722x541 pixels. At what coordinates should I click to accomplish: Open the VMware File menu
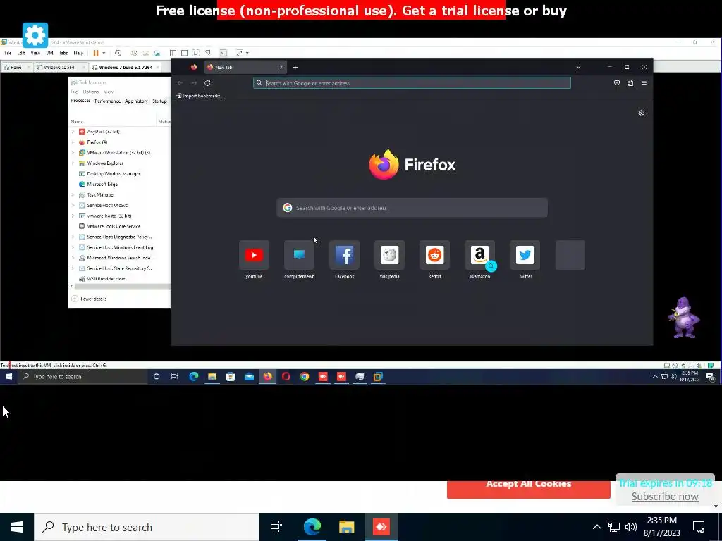coord(8,54)
